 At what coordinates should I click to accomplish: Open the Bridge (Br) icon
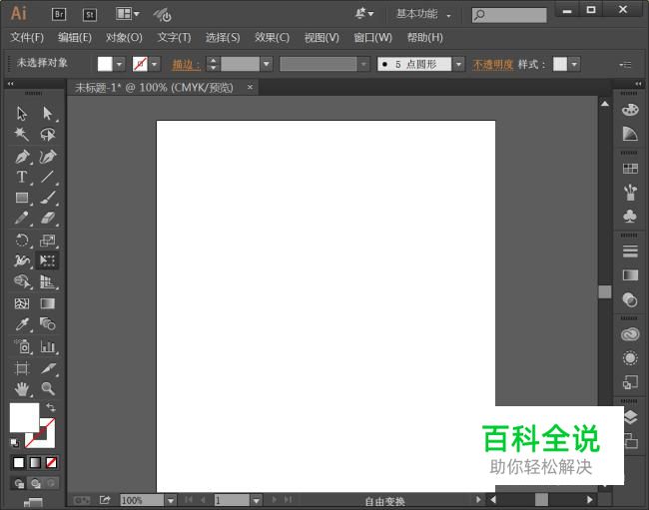(x=59, y=14)
